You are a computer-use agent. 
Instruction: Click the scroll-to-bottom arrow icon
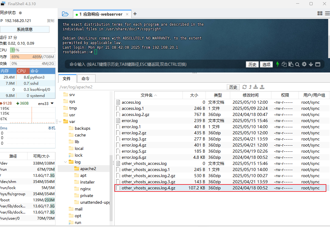point(311,64)
